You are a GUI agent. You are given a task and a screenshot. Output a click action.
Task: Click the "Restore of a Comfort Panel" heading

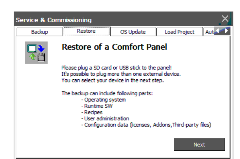pos(115,47)
